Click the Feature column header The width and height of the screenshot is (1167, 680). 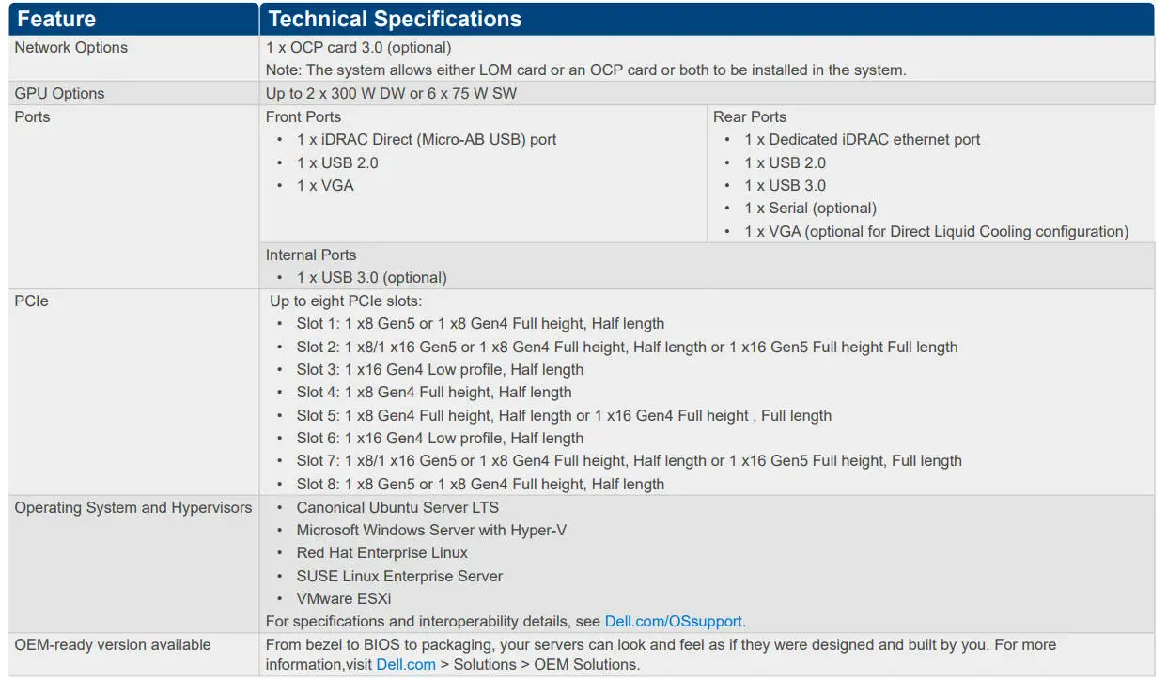[56, 19]
